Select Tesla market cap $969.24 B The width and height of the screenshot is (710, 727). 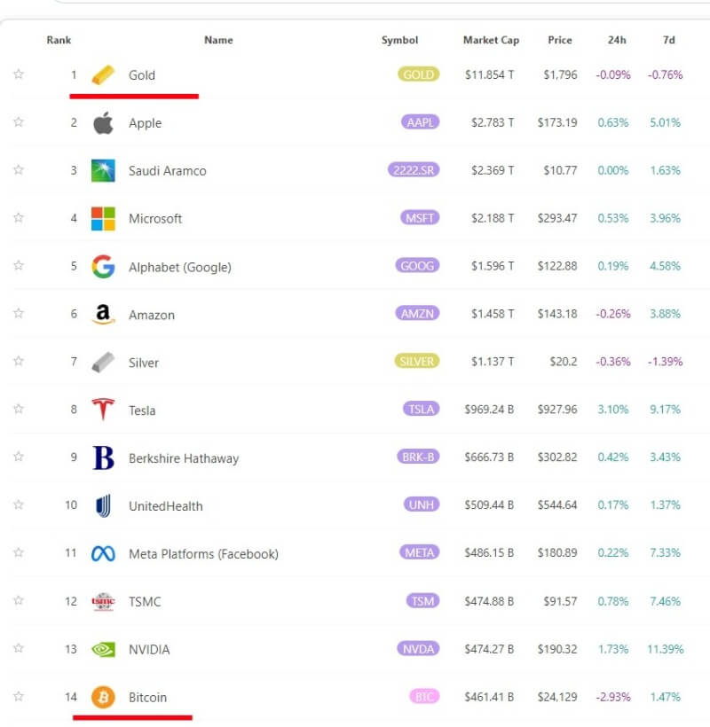489,409
